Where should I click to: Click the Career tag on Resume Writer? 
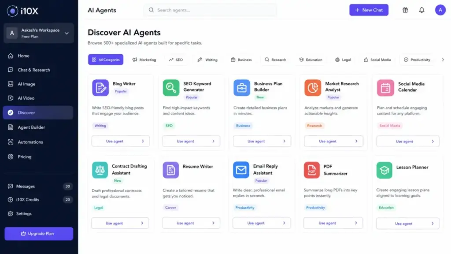pos(170,207)
